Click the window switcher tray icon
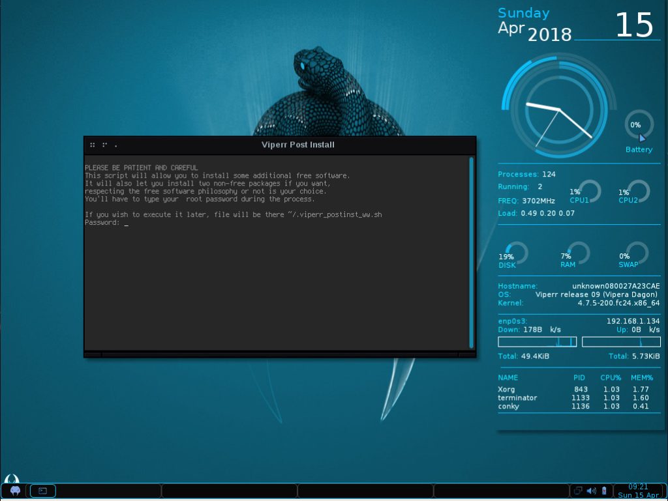This screenshot has width=668, height=501. coord(578,491)
